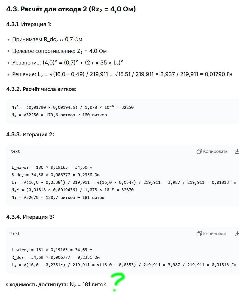
Task: Click the 'Сходимость достигнута' conclusion text
Action: pos(56,284)
